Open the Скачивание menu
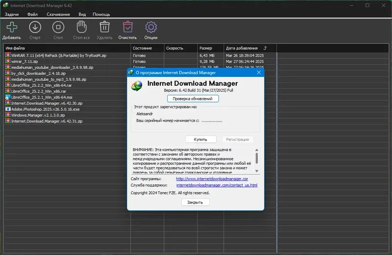Image resolution: width=392 pixels, height=255 pixels. (58, 14)
